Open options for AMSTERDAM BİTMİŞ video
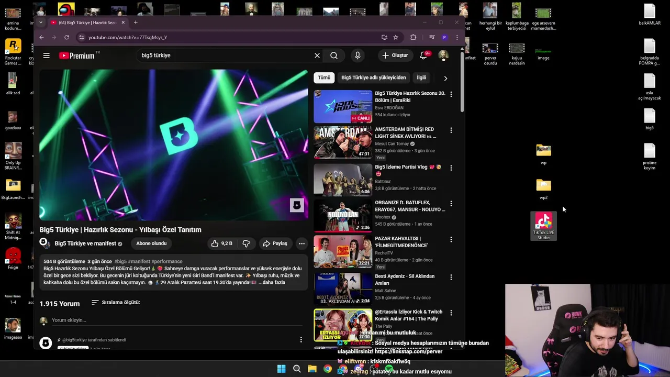Viewport: 670px width, 377px height. coord(451,130)
